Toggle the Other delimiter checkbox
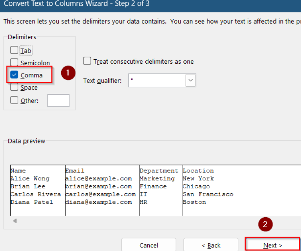 pos(14,100)
